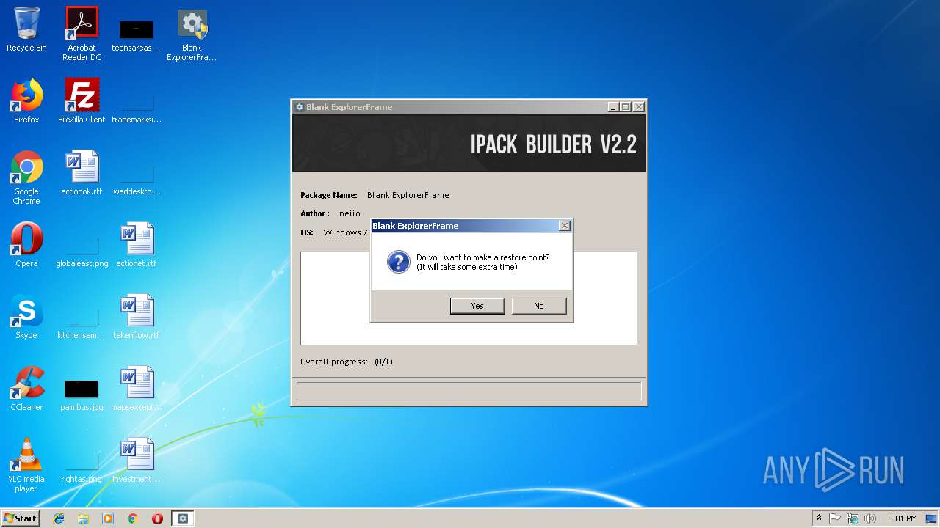The width and height of the screenshot is (940, 528).
Task: Launch Opera from desktop
Action: click(x=26, y=245)
